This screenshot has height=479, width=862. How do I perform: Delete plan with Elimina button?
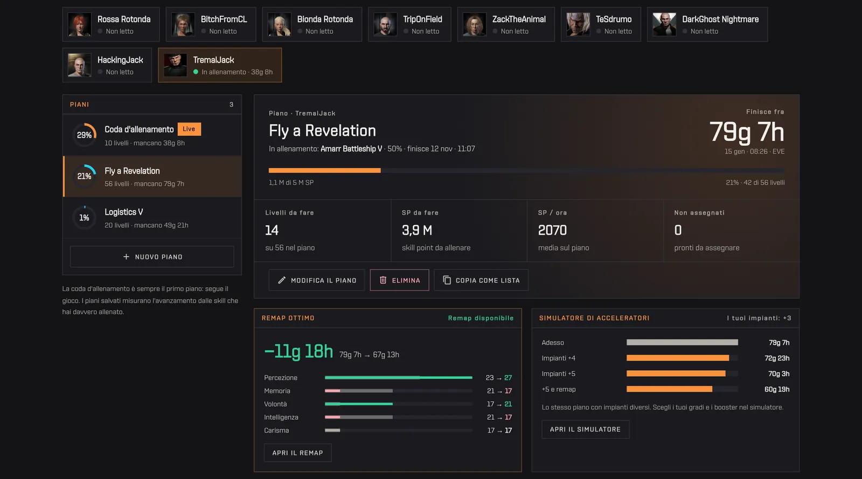point(399,280)
